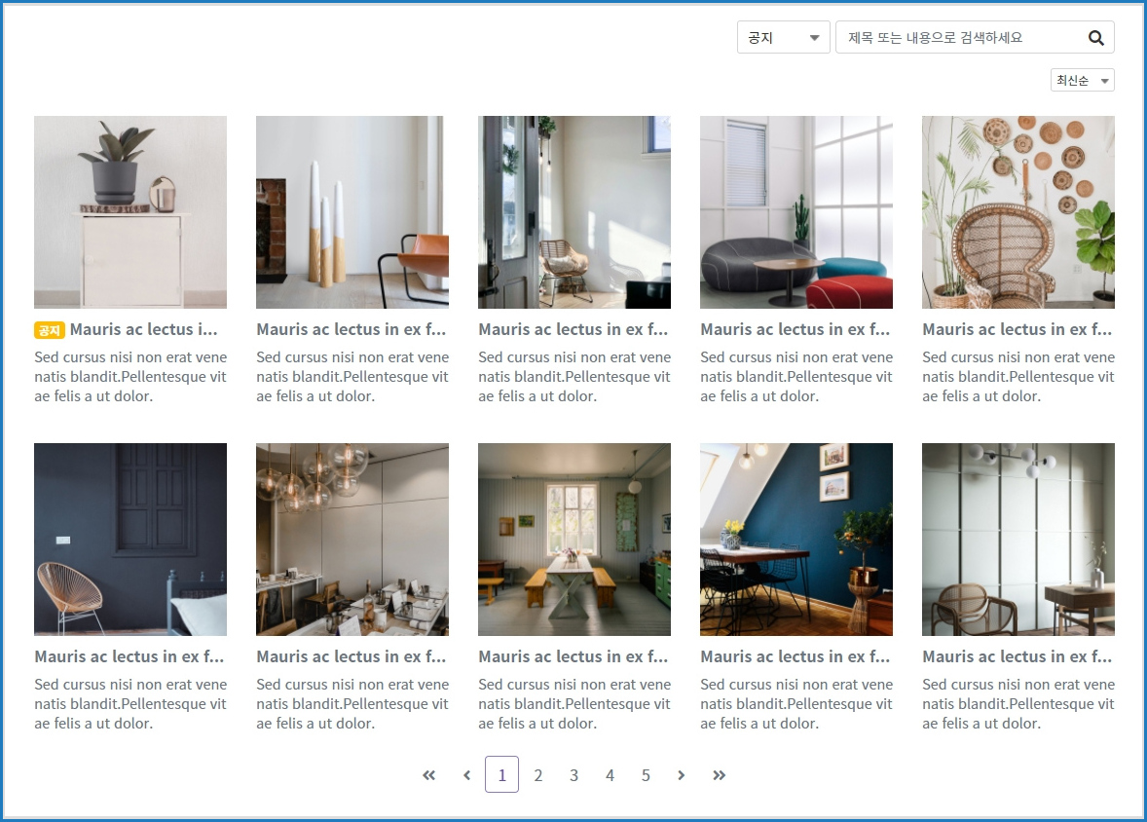Click the glass globe pendant lights thumbnail

tap(352, 540)
